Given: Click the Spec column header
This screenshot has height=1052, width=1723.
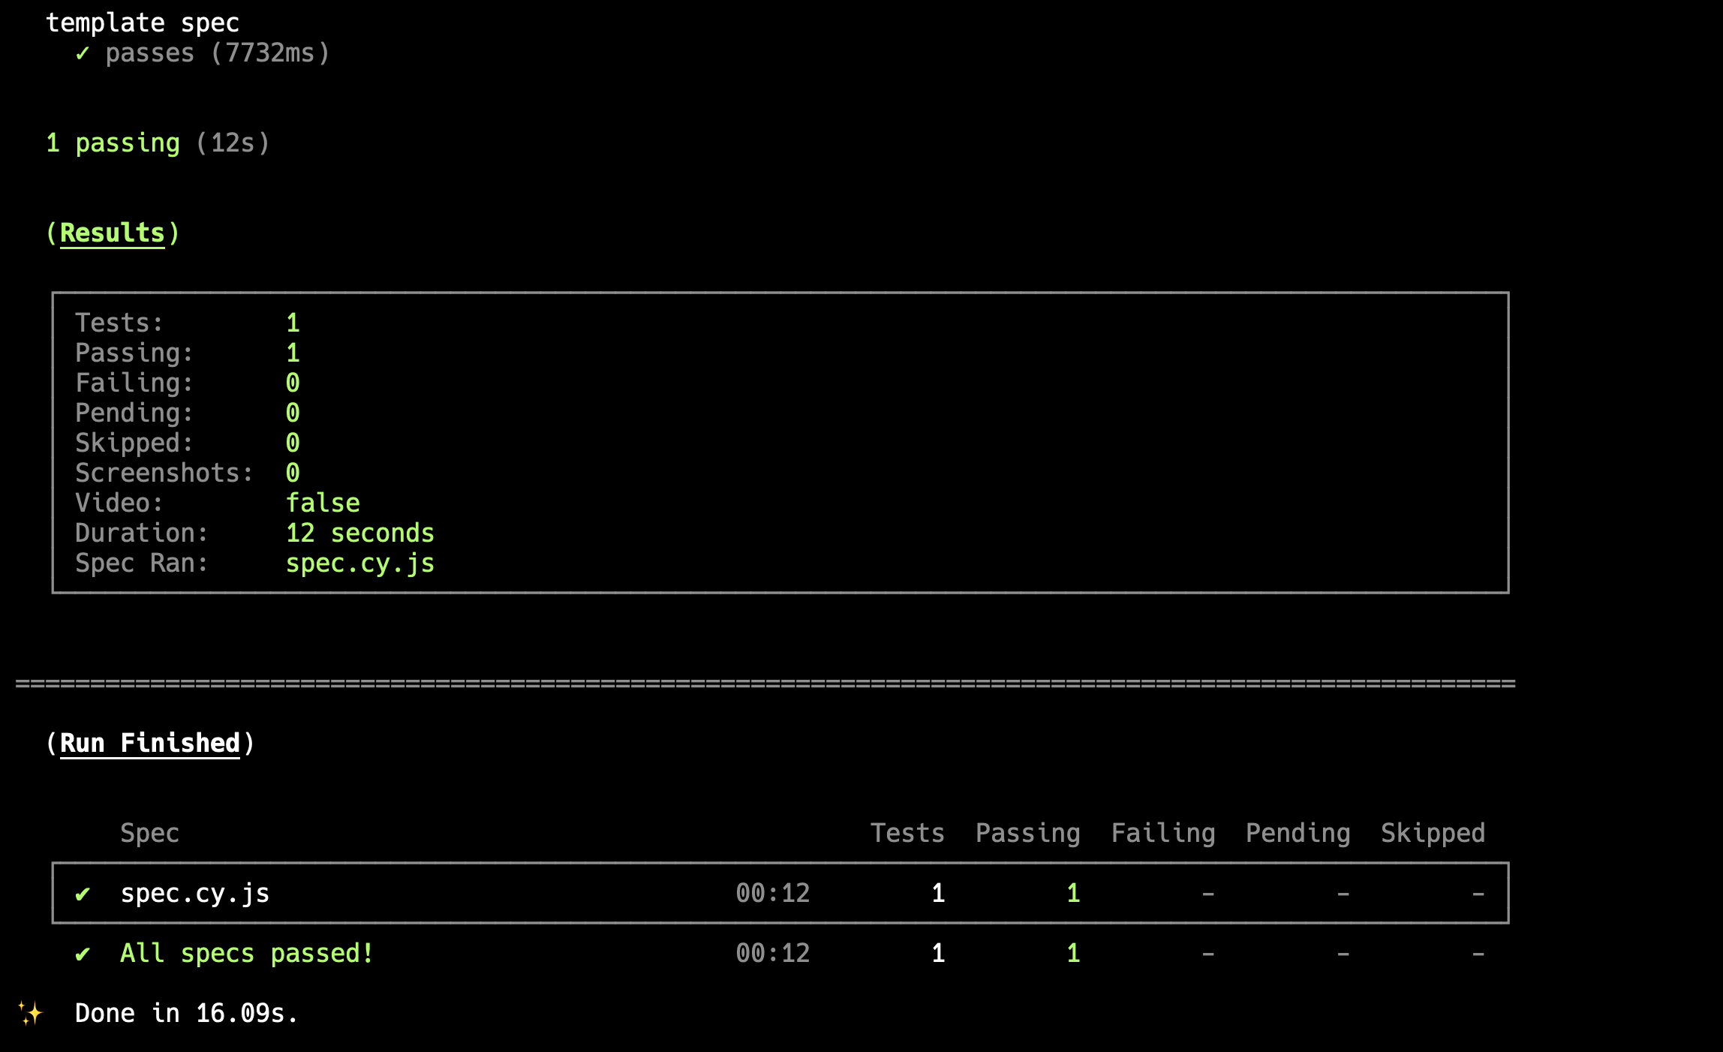Looking at the screenshot, I should [x=150, y=834].
